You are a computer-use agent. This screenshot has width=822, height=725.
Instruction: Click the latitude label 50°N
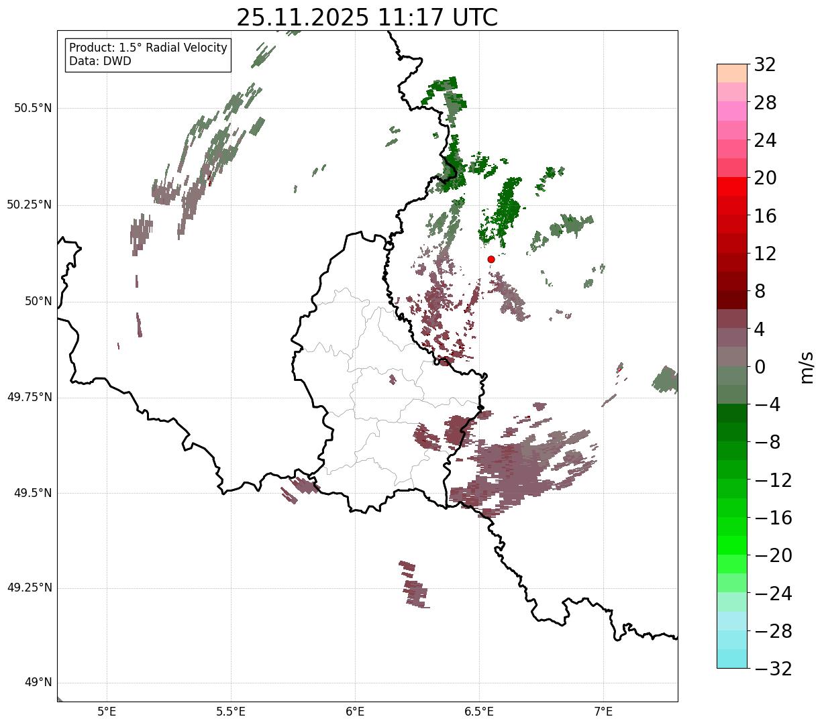(38, 301)
